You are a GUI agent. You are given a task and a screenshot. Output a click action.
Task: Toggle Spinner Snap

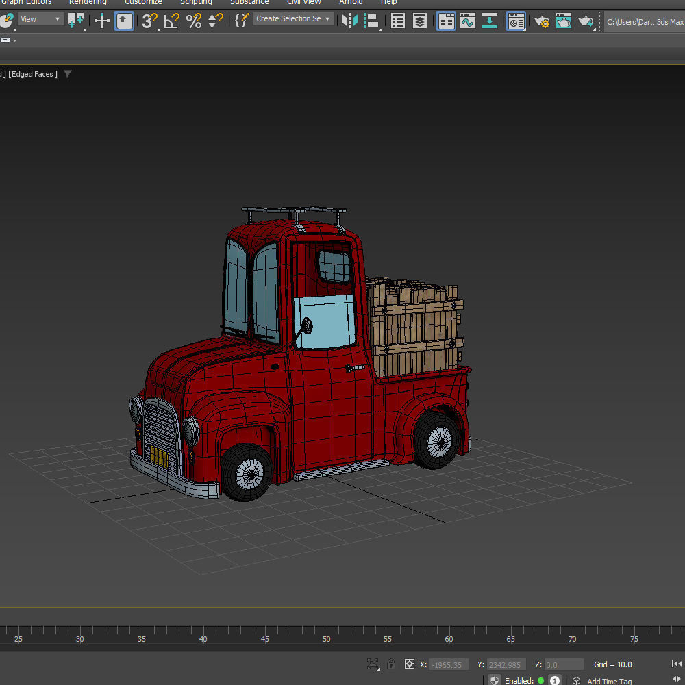click(215, 21)
